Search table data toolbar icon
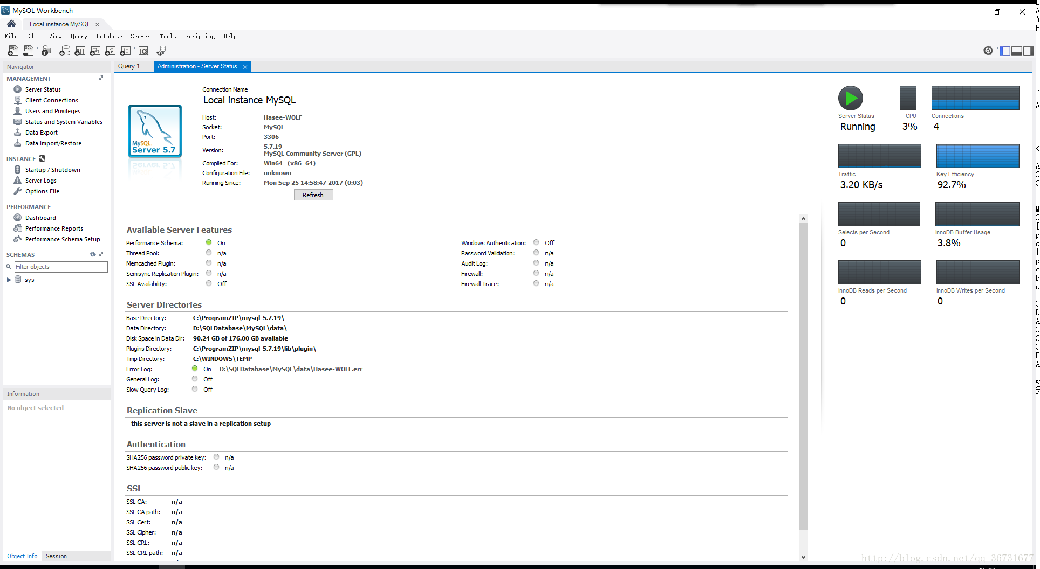Screen dimensions: 1040x569 pyautogui.click(x=143, y=51)
